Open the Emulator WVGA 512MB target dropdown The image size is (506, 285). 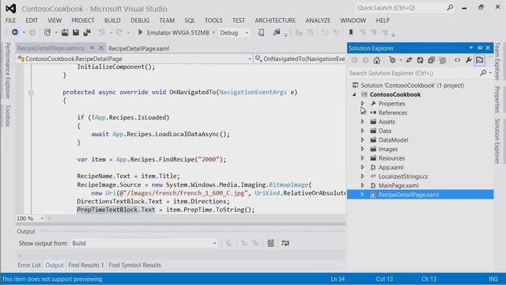pos(213,32)
